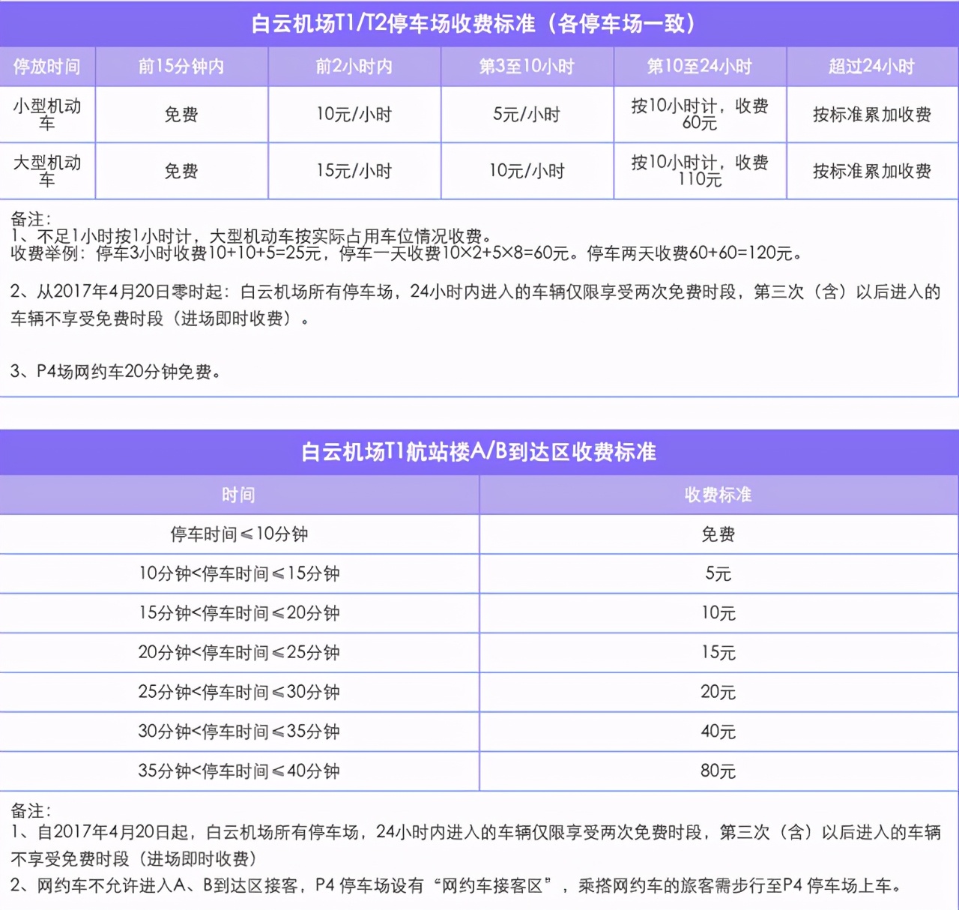Click the 超过24小时 header cell
The width and height of the screenshot is (959, 910).
coord(871,66)
